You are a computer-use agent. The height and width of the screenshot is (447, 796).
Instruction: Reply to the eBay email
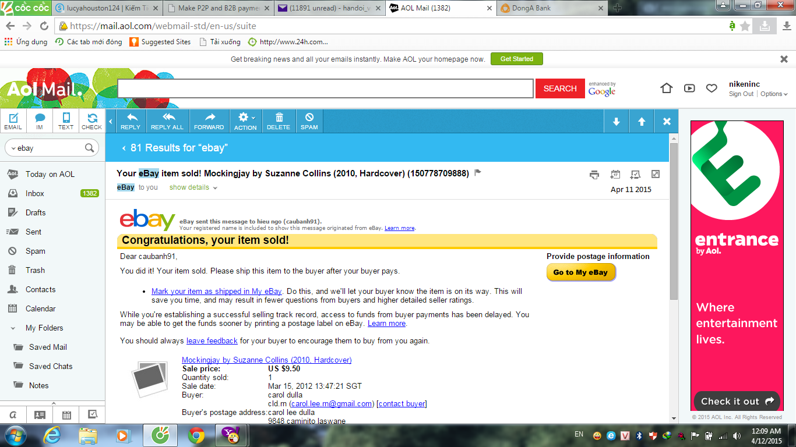click(x=131, y=121)
